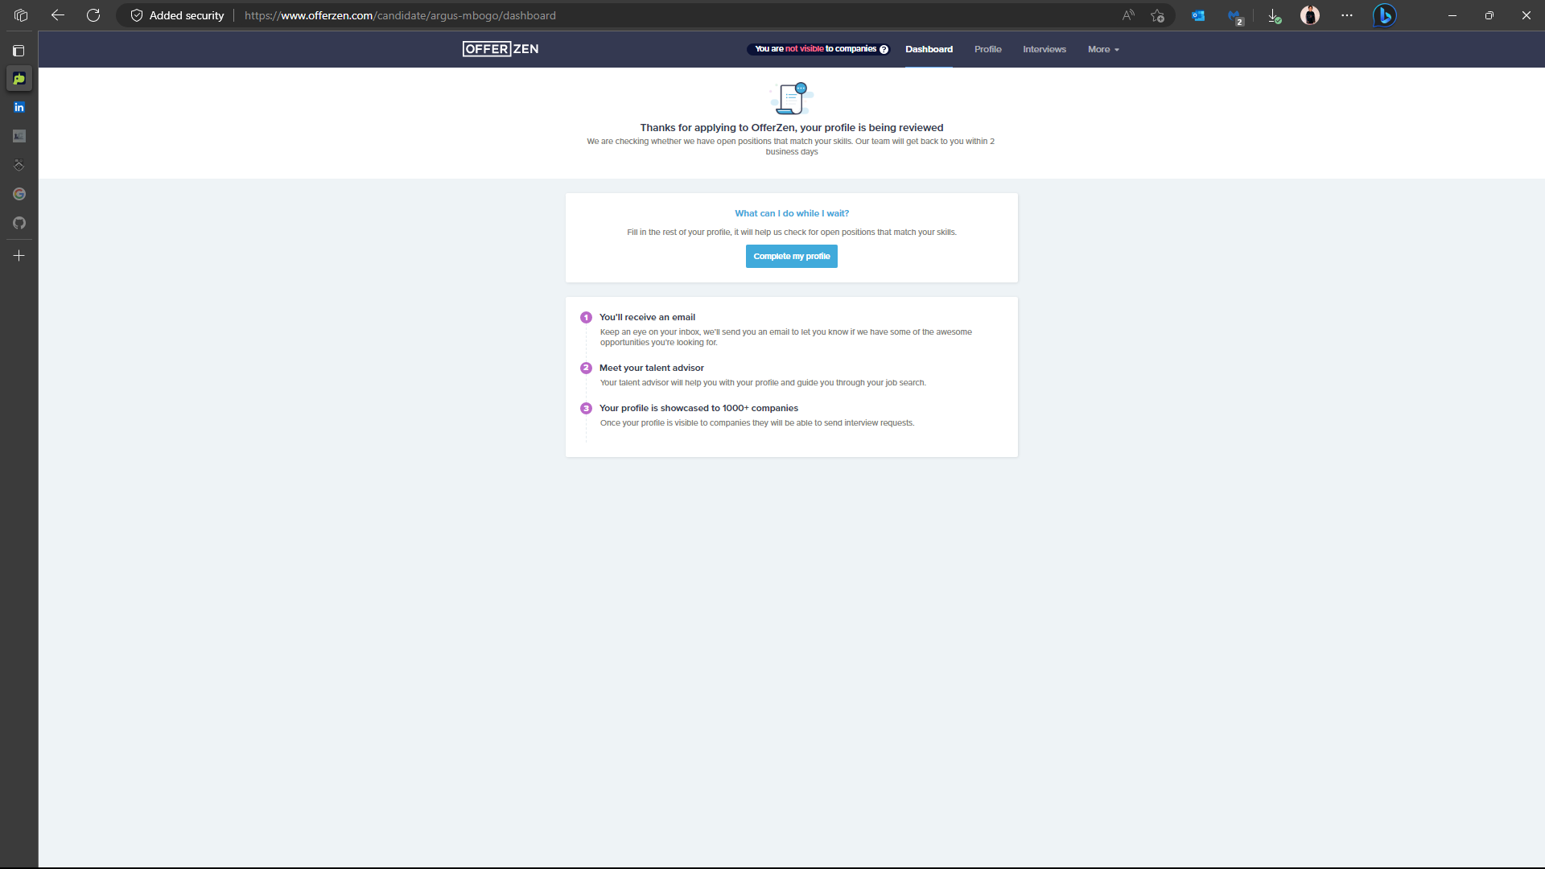The width and height of the screenshot is (1545, 869).
Task: Add this page to favorites
Action: click(x=1157, y=15)
